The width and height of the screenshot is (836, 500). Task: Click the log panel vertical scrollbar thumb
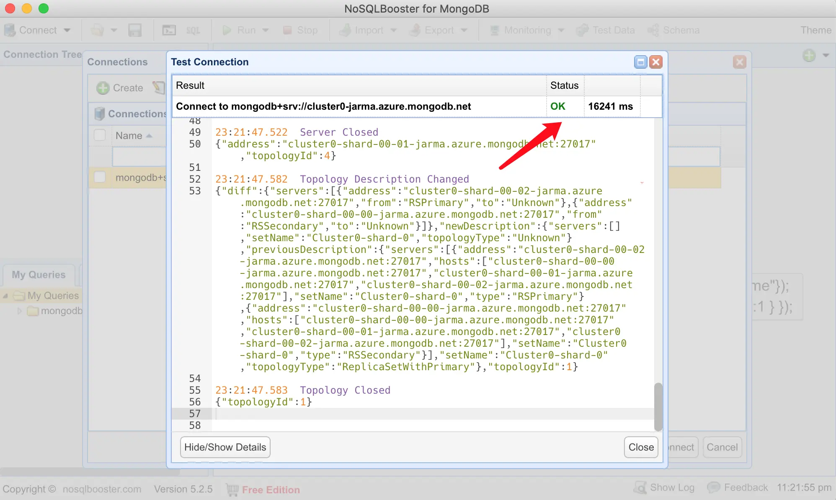(x=658, y=406)
